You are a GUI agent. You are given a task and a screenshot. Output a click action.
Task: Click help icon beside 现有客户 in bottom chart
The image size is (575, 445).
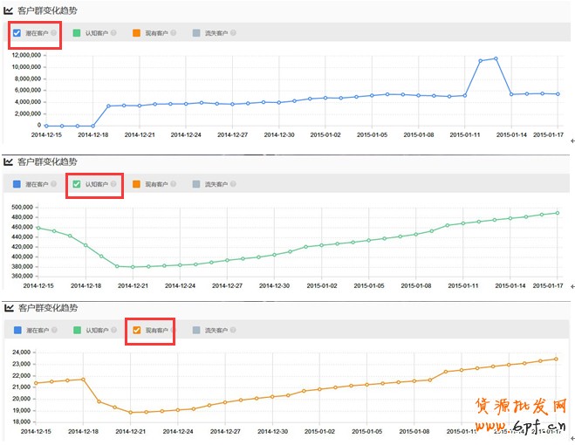[x=173, y=331]
